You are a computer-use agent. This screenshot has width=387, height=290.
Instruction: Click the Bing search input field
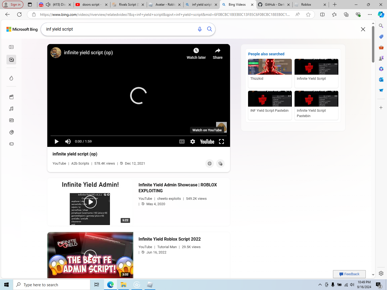pyautogui.click(x=120, y=29)
